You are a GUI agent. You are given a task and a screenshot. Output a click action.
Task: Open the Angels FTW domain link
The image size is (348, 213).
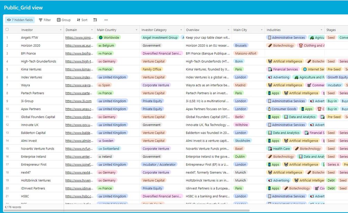point(79,37)
